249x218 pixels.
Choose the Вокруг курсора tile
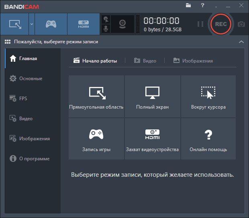(208, 97)
